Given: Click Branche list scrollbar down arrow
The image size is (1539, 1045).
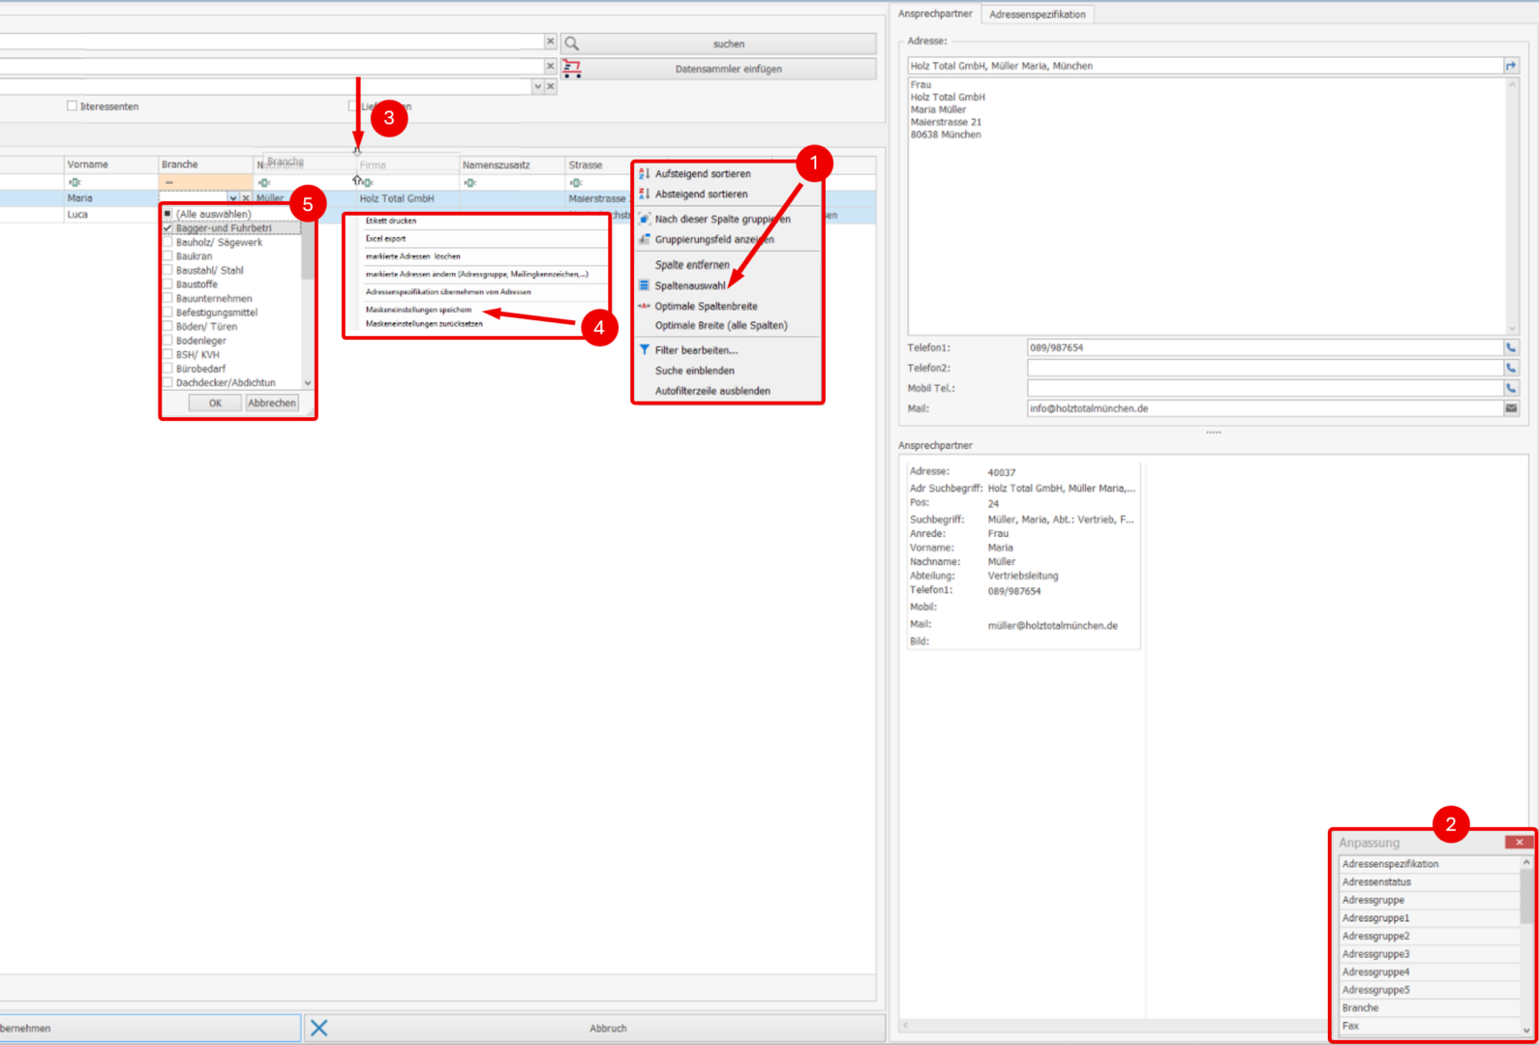Looking at the screenshot, I should [308, 383].
